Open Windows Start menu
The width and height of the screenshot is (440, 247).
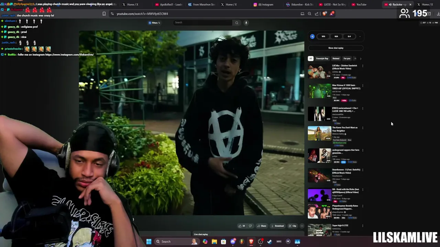point(149,242)
